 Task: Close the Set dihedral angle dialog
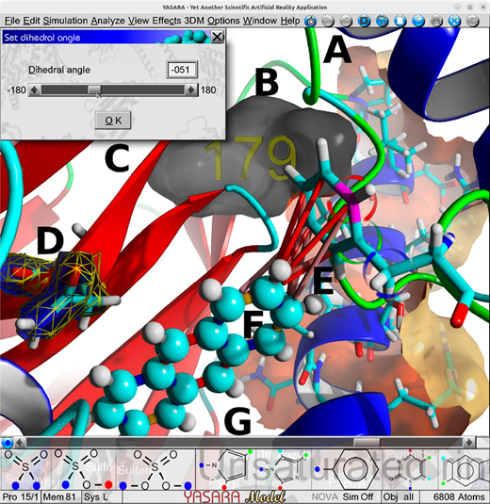218,37
